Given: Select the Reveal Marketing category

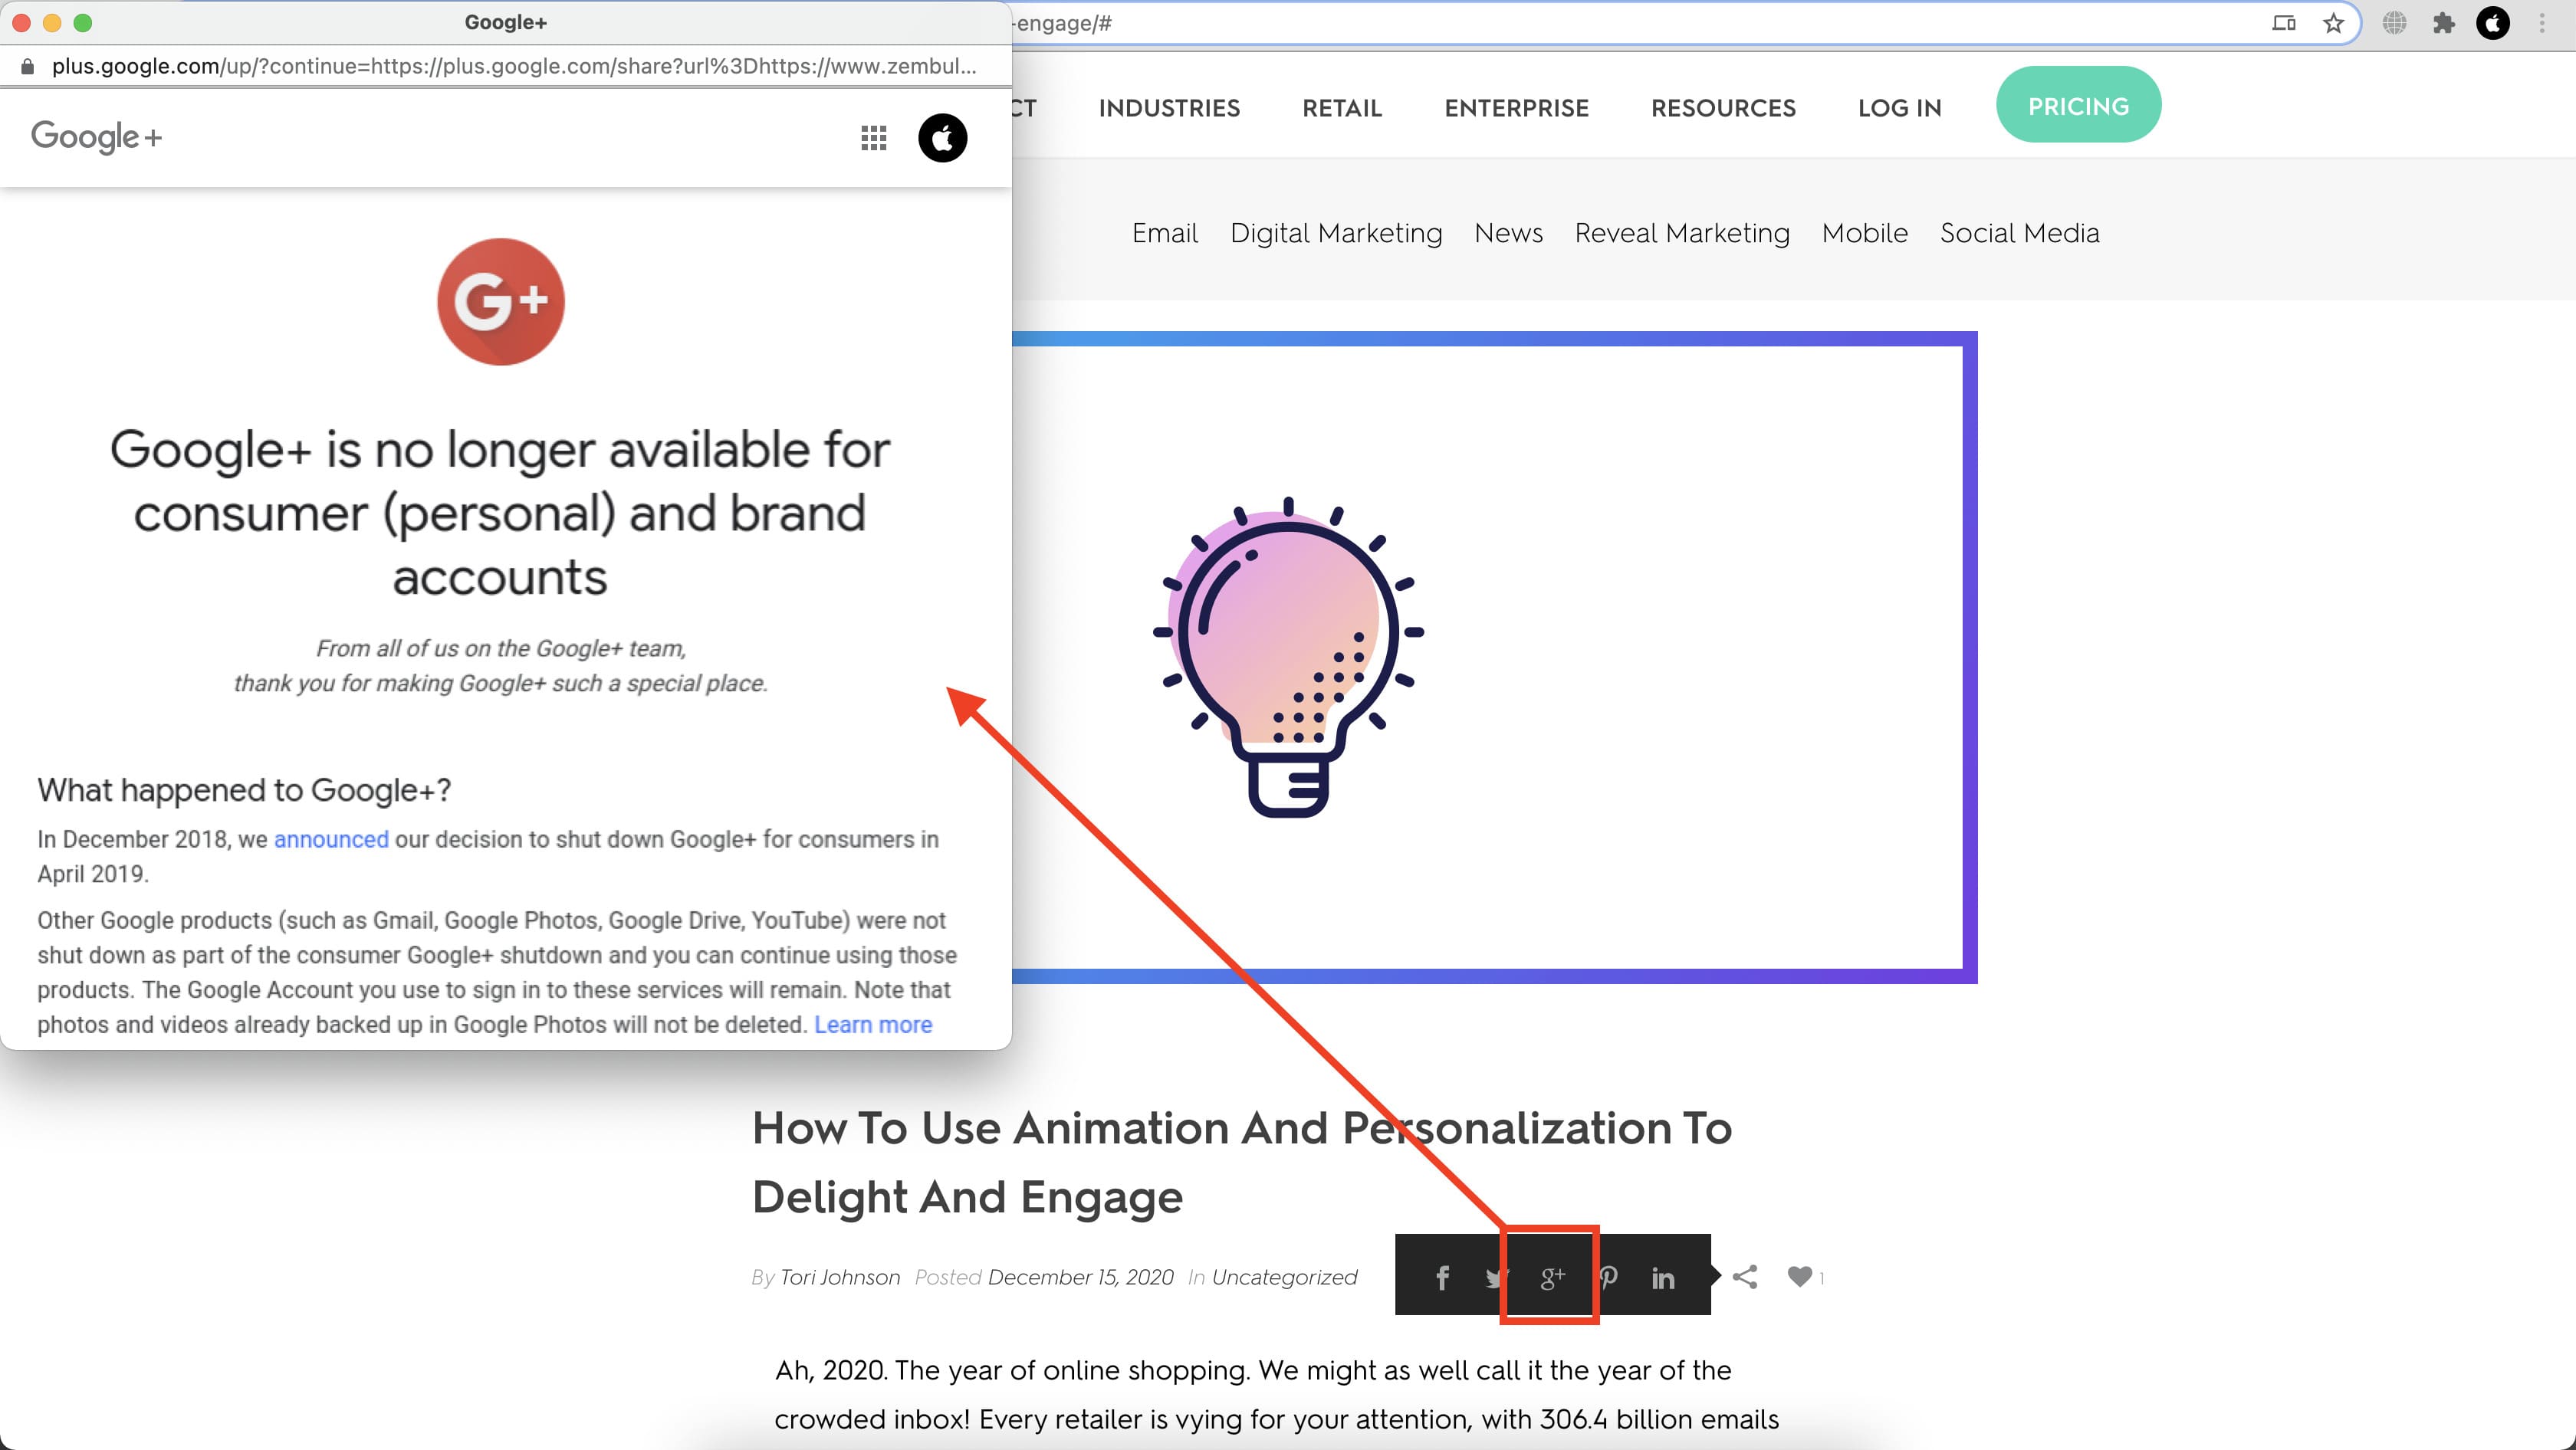Looking at the screenshot, I should coord(1682,234).
